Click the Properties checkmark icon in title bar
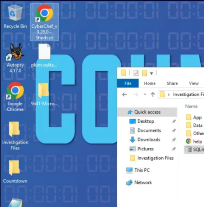 tap(136, 73)
